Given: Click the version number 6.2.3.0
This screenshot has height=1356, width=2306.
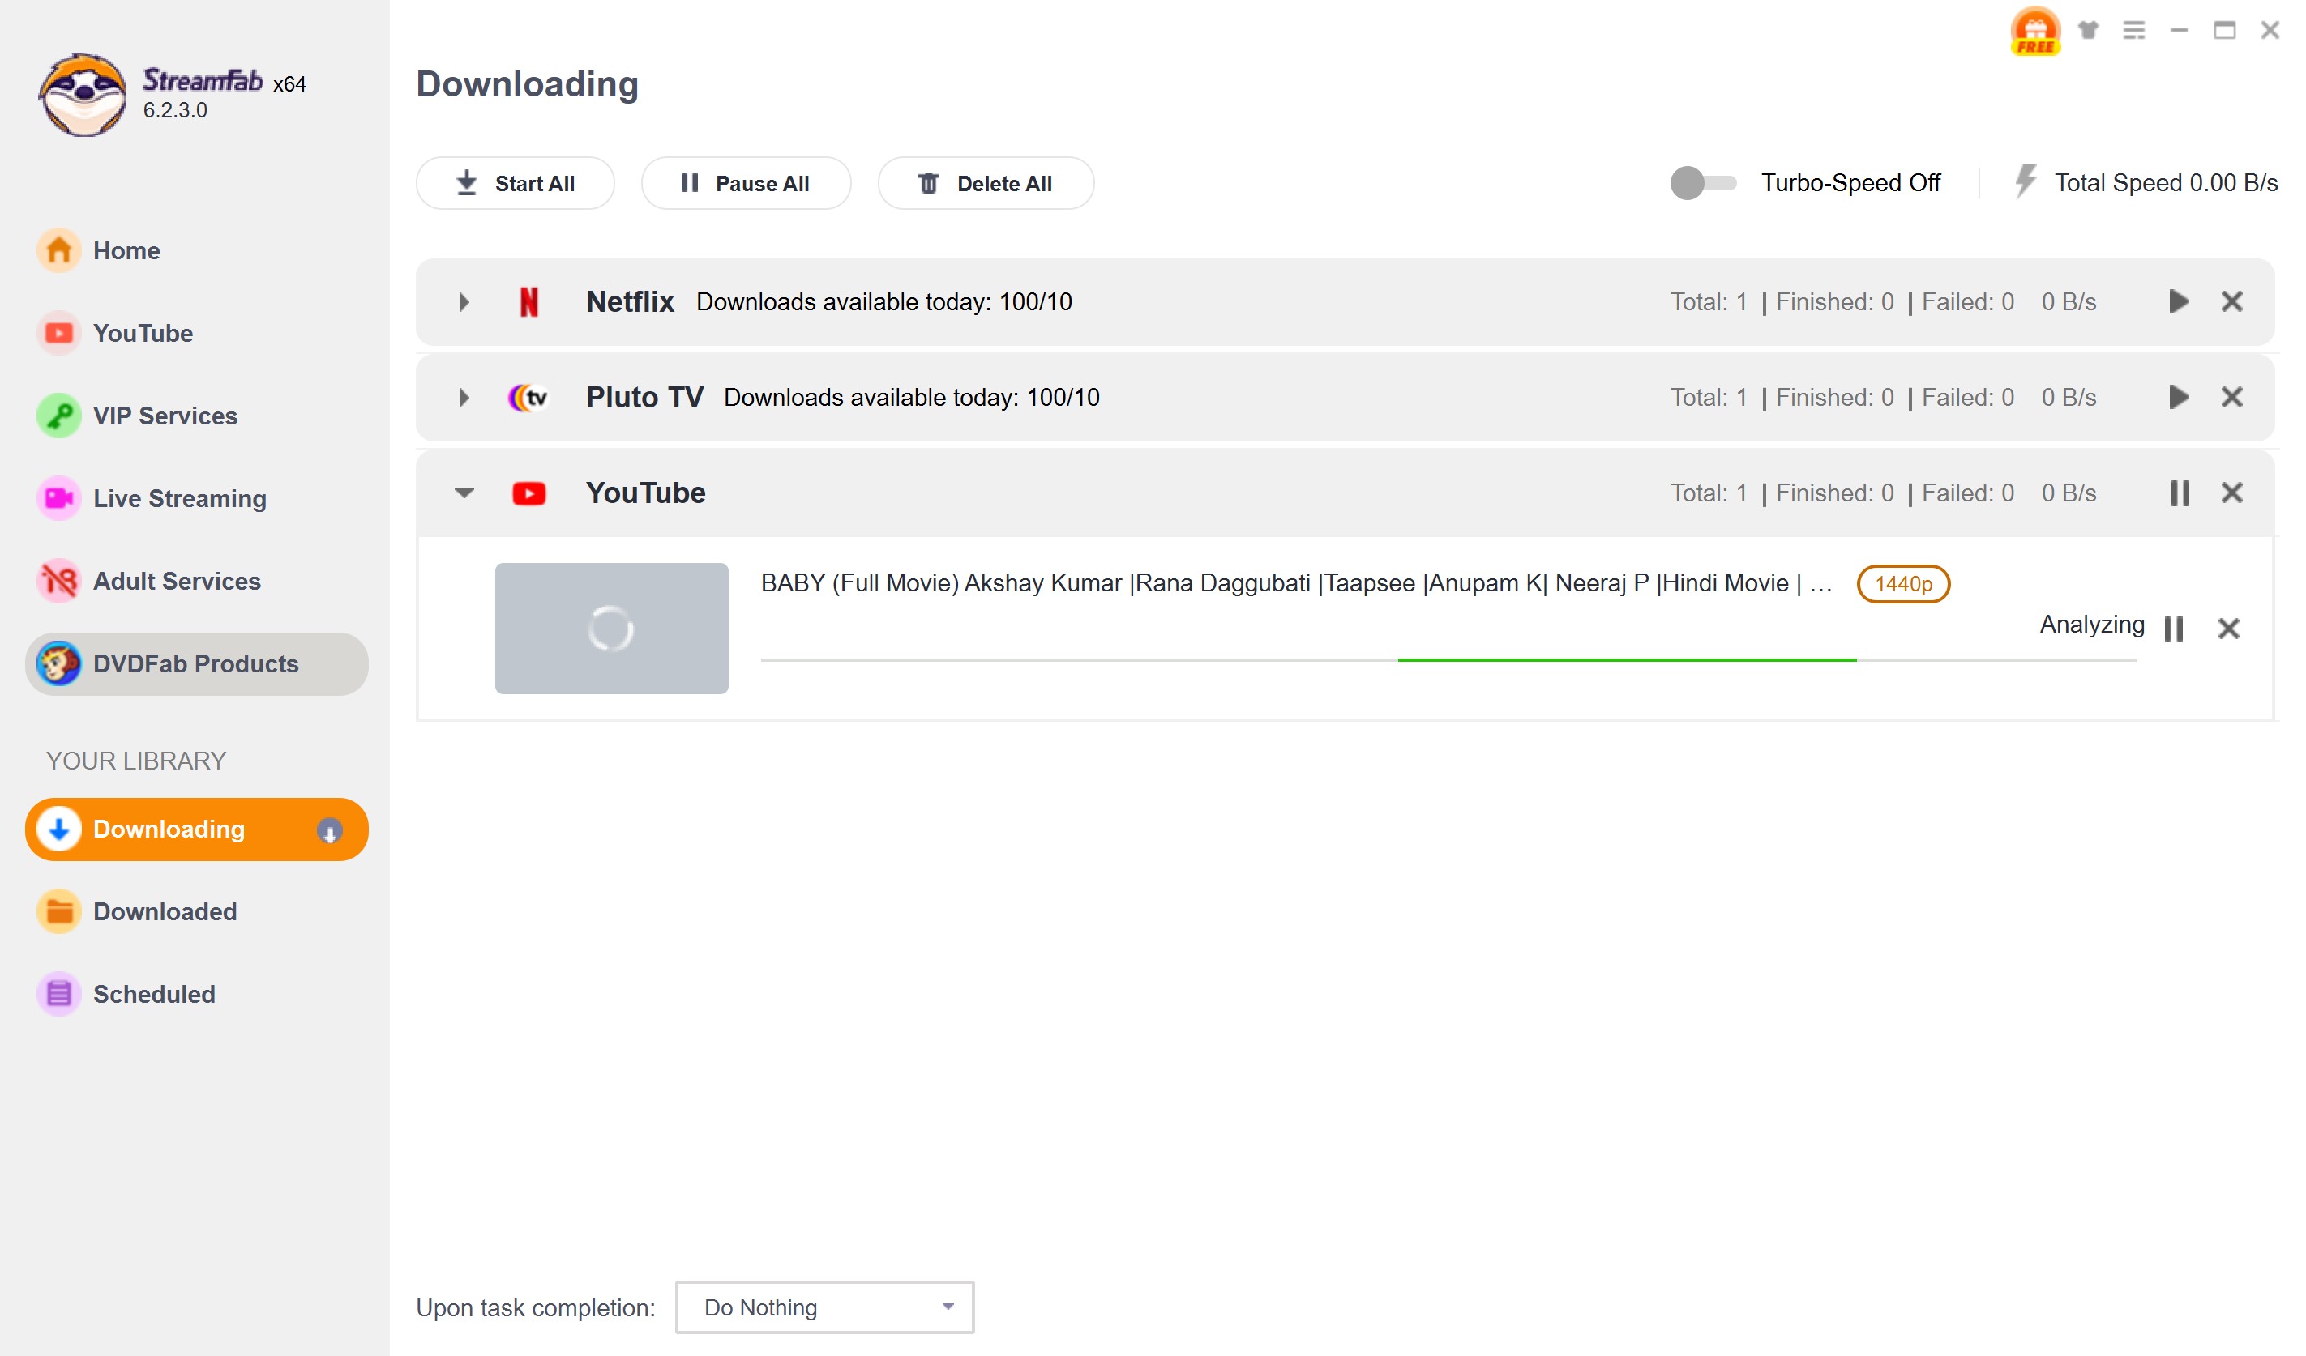Looking at the screenshot, I should coord(175,111).
